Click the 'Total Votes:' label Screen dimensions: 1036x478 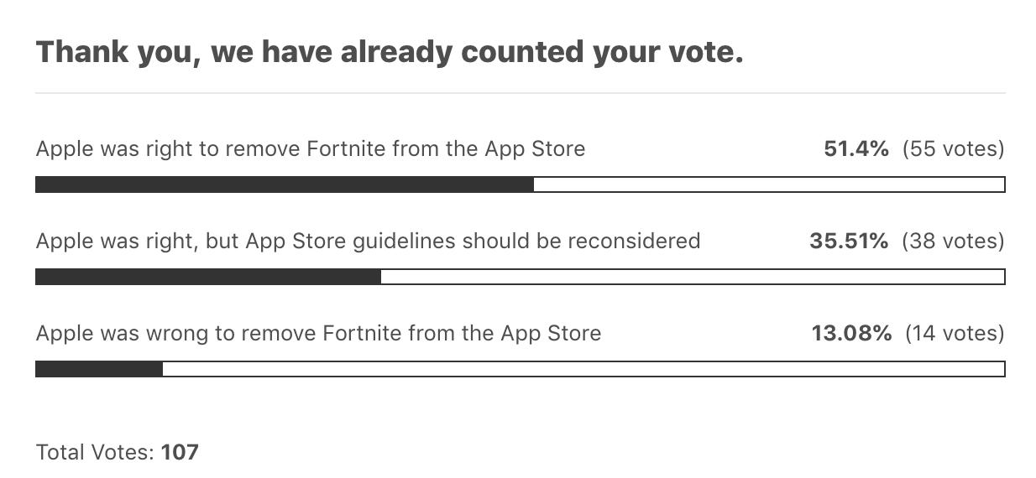(x=95, y=453)
